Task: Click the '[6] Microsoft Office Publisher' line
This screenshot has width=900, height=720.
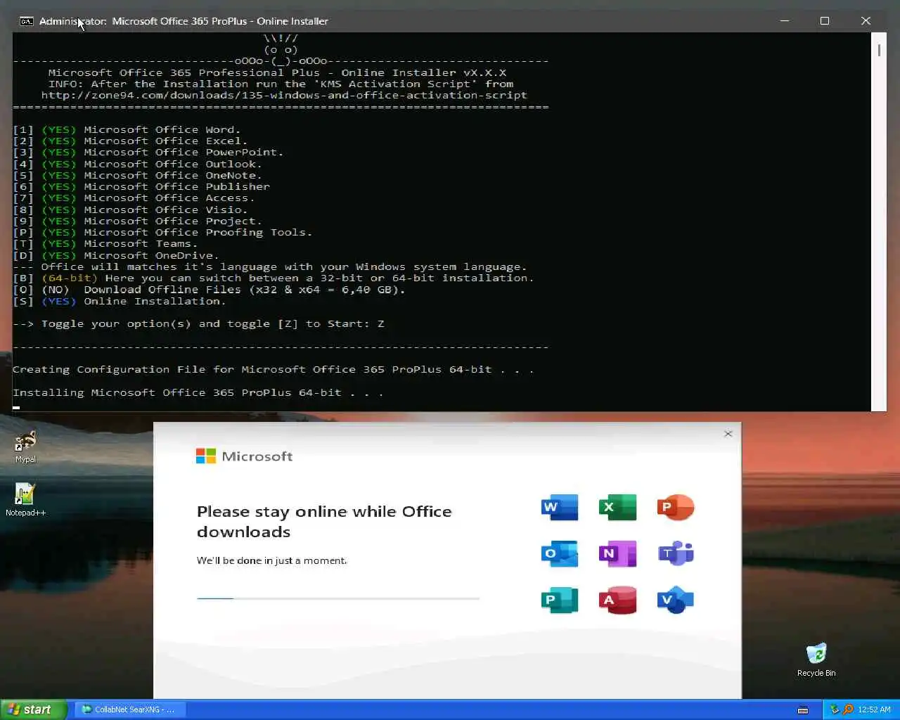Action: coord(141,187)
